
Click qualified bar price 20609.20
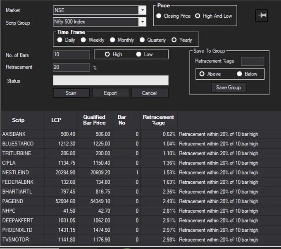click(100, 173)
